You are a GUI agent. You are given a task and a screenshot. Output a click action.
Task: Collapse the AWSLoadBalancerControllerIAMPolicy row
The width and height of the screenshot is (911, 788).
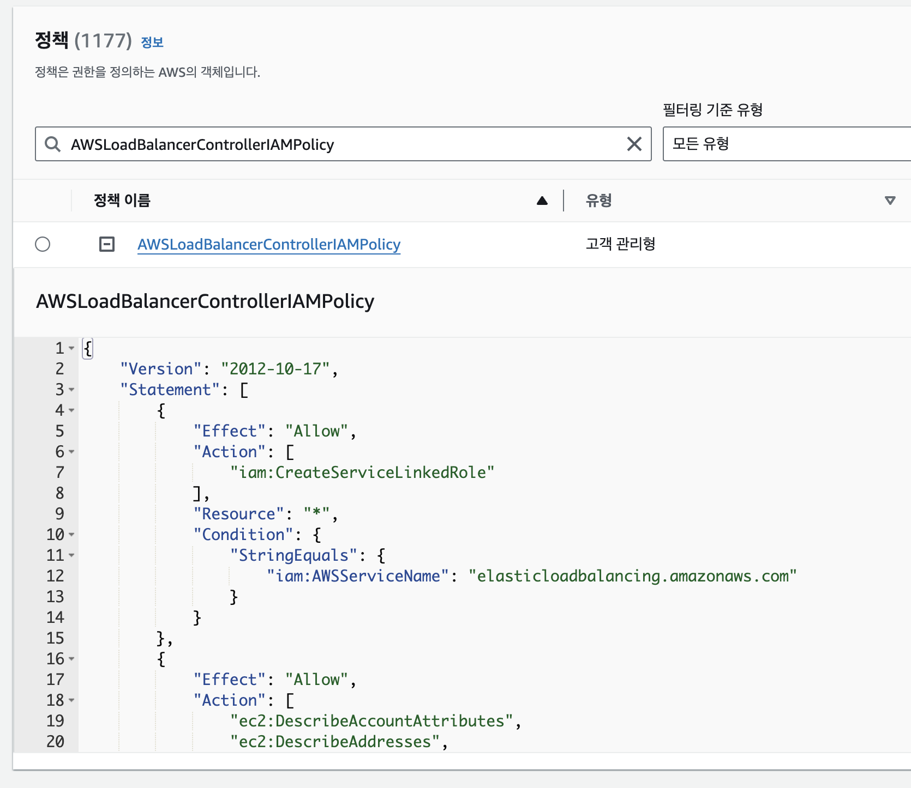(107, 244)
